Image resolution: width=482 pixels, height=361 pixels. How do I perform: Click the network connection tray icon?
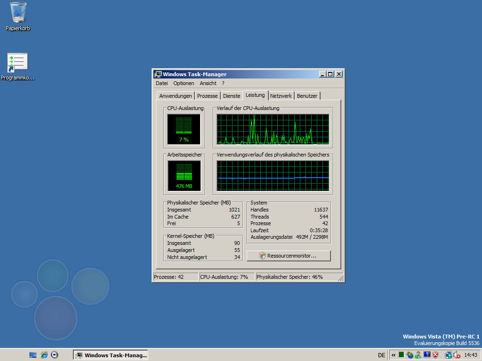coord(448,355)
